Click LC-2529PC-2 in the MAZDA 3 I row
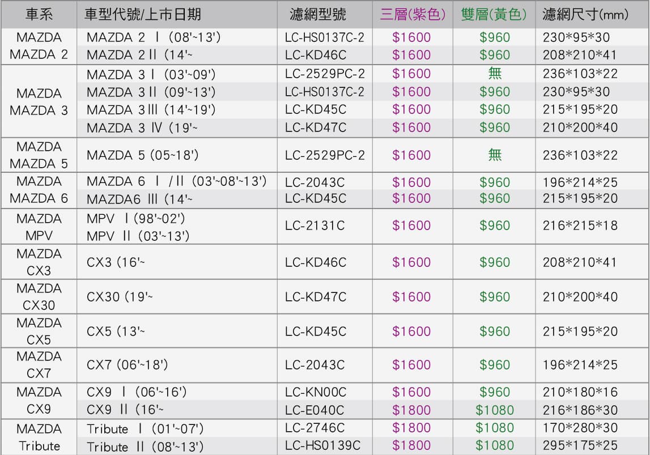 [325, 74]
